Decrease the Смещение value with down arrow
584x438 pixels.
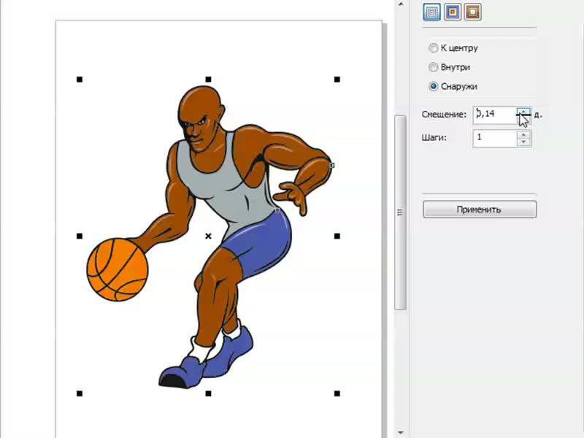point(523,119)
